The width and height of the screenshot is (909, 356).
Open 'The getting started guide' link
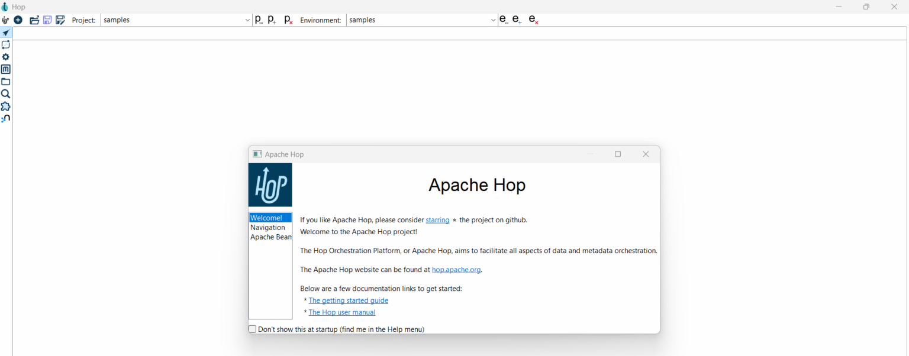(x=348, y=300)
